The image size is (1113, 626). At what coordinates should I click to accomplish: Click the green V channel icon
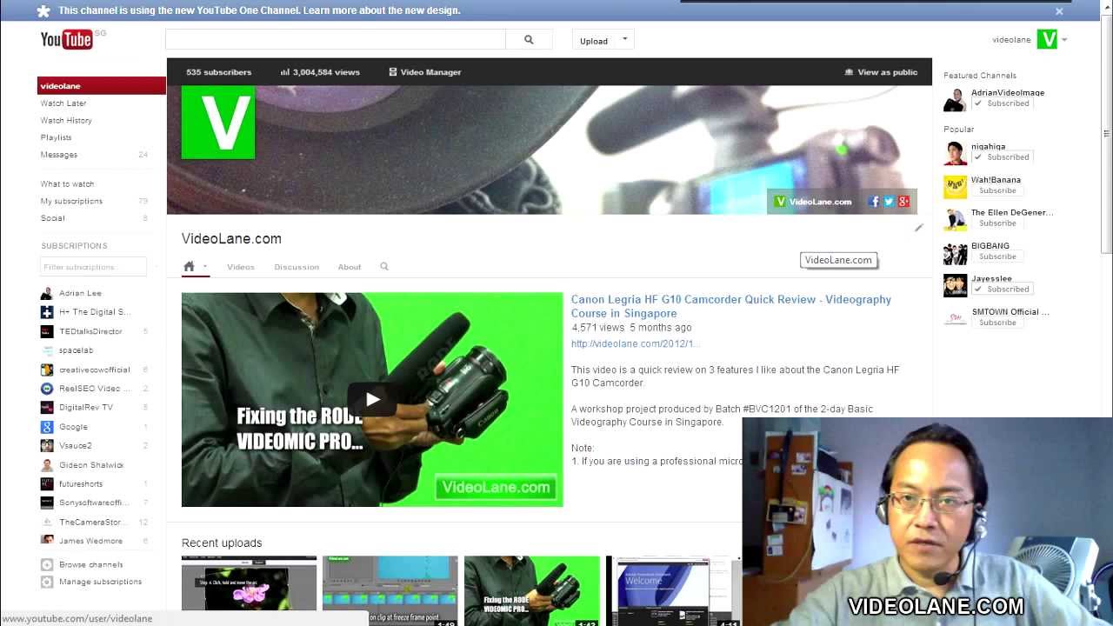pos(218,123)
